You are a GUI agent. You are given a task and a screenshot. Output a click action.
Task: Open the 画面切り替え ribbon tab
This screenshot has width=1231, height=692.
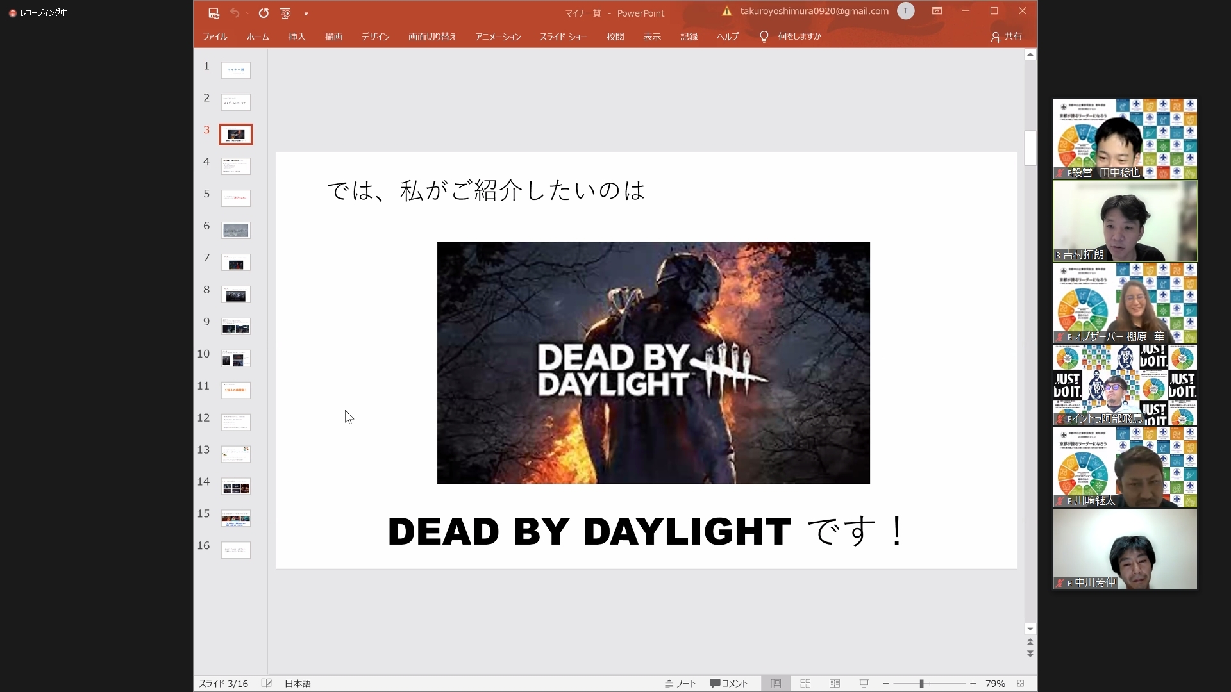pos(432,37)
